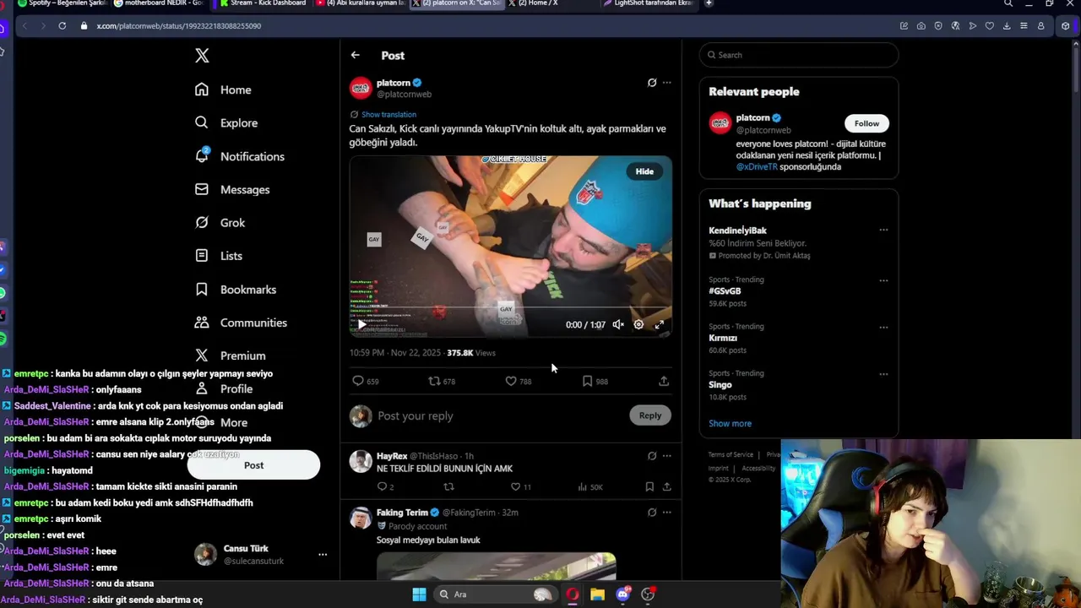The height and width of the screenshot is (608, 1081).
Task: Open @xDriveTR mention link
Action: coord(757,166)
